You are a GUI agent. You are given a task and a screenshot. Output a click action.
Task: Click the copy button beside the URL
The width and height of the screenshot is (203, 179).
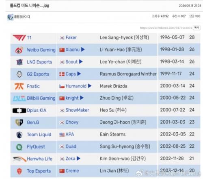[x=197, y=28]
